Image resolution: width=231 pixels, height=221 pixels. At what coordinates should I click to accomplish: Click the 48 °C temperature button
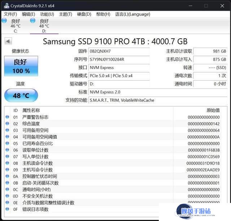coord(21,95)
